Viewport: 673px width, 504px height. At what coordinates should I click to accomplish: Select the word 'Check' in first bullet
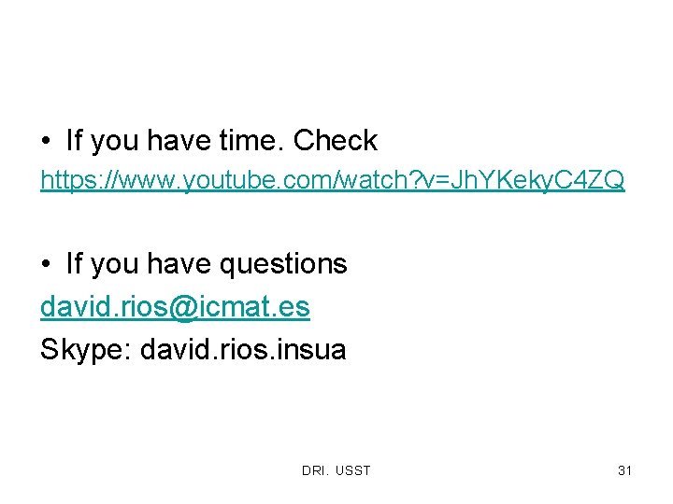pos(335,142)
